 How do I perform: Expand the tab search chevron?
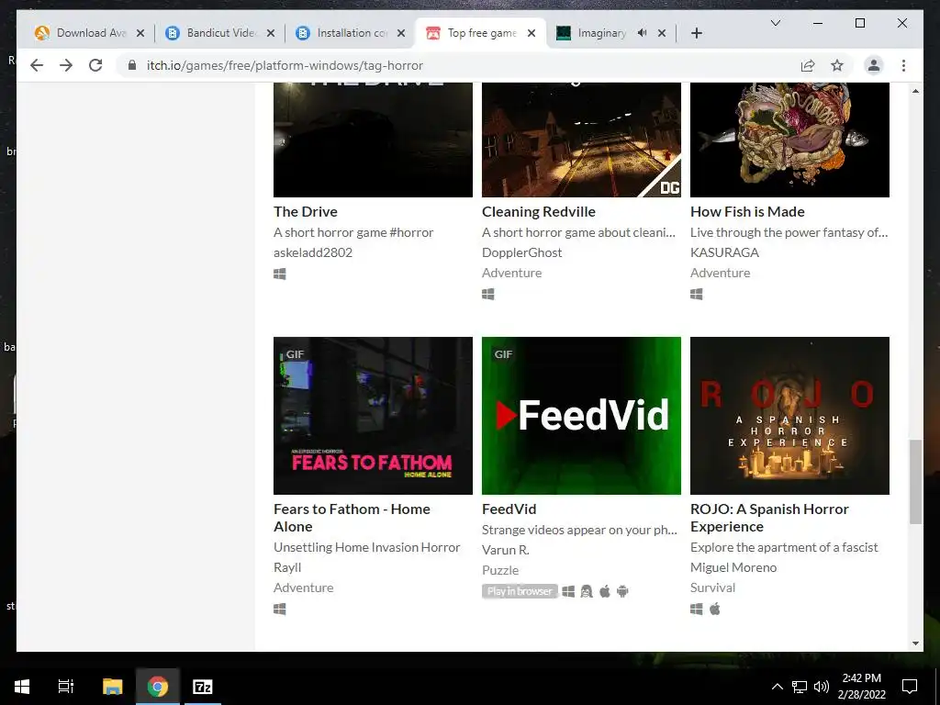coord(775,23)
